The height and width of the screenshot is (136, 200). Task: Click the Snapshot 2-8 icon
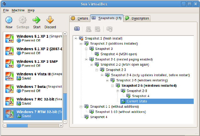(x=123, y=91)
